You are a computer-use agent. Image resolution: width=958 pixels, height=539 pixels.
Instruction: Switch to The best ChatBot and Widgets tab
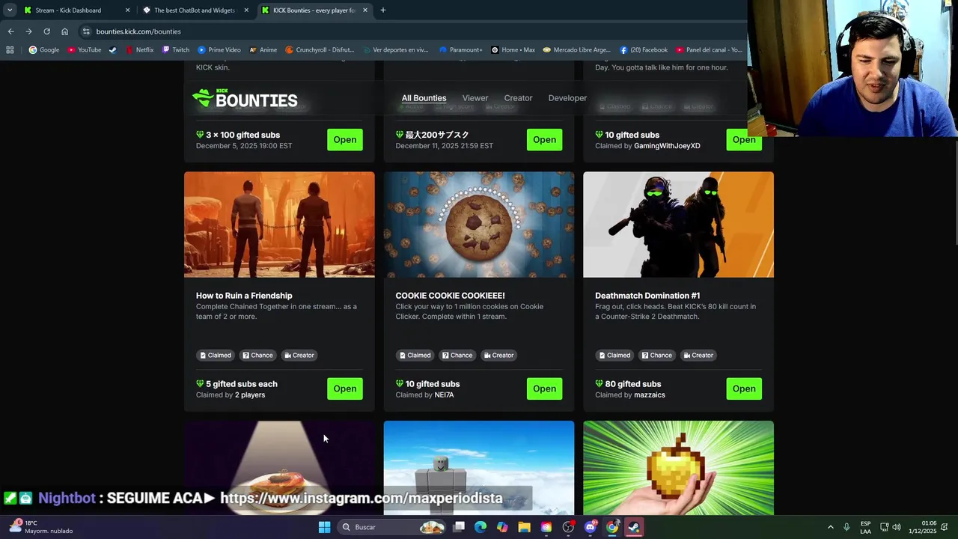pyautogui.click(x=194, y=10)
